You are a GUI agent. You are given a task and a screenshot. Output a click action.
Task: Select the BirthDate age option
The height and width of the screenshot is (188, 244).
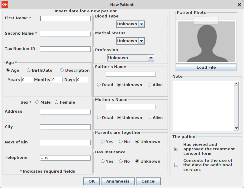click(29, 70)
